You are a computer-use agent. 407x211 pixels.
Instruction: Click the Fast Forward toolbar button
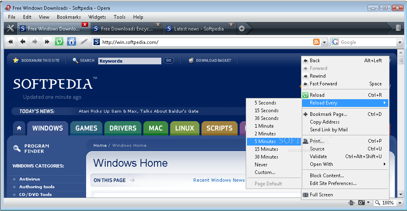click(47, 41)
